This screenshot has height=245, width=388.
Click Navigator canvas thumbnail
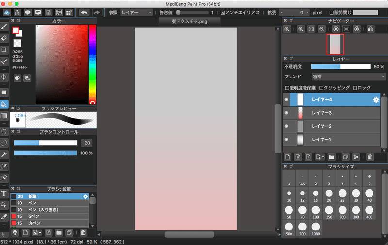335,45
